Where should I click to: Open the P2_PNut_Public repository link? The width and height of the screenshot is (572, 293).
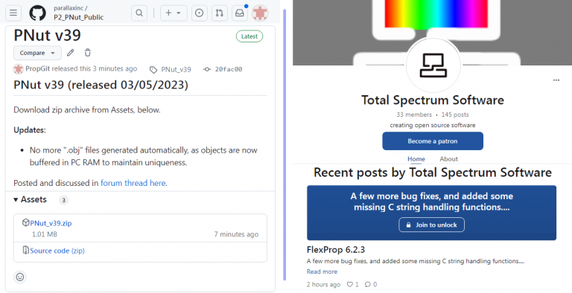point(78,17)
